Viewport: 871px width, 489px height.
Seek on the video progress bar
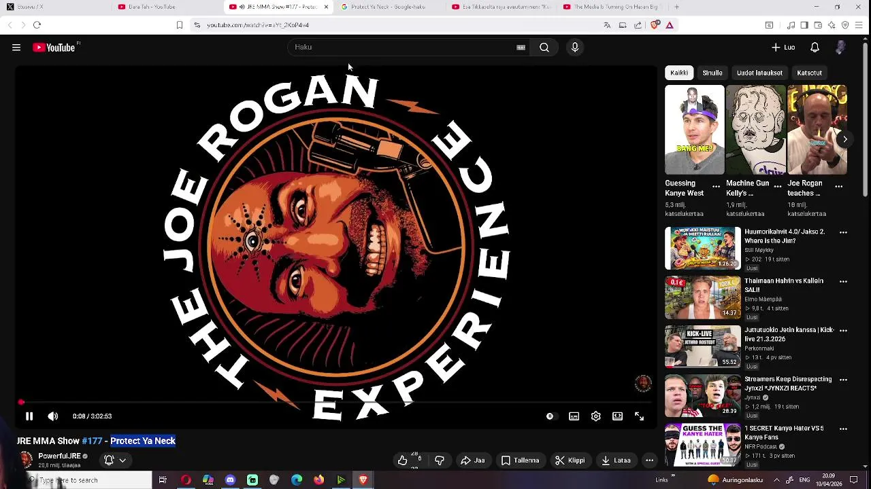pos(336,403)
